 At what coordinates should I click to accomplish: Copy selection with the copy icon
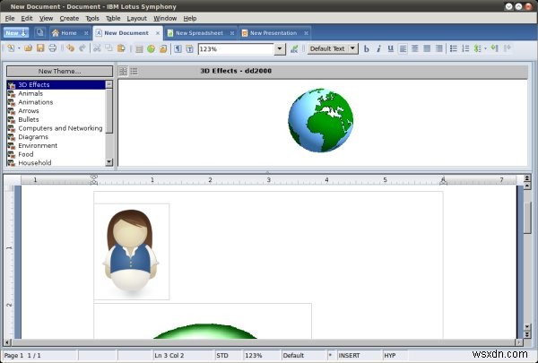(x=108, y=48)
